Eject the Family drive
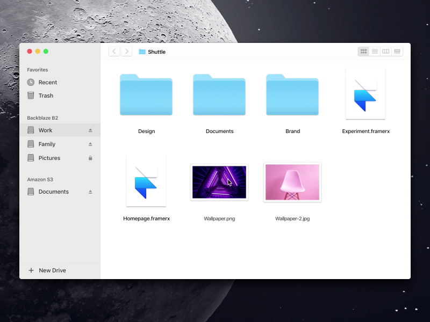The width and height of the screenshot is (430, 322). [90, 144]
